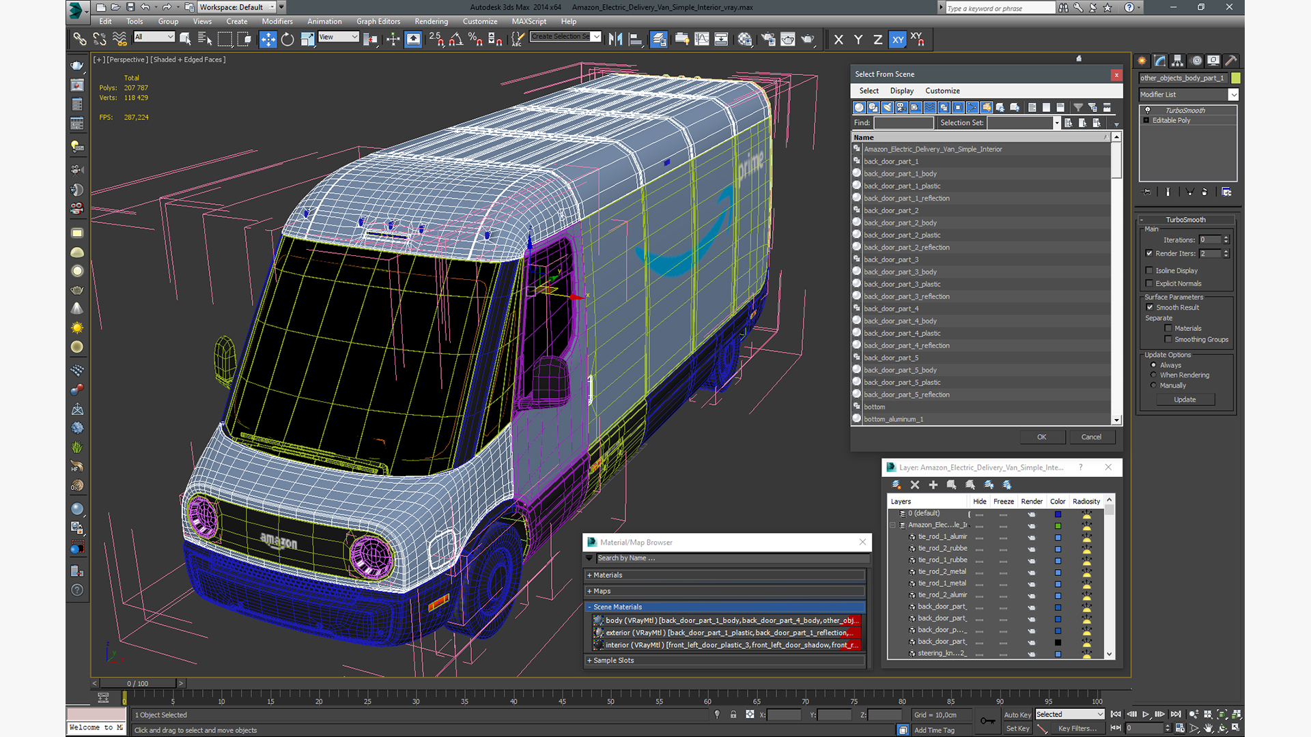Open the Key Filters button
Viewport: 1311px width, 737px height.
coord(1077,728)
